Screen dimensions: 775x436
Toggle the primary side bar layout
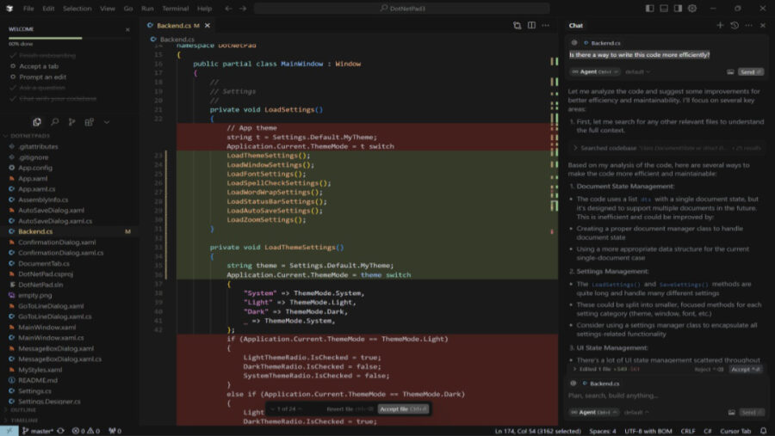649,8
